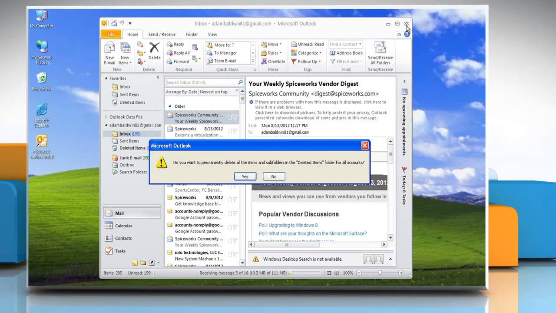Collapse the Older message group
The height and width of the screenshot is (313, 556).
(x=170, y=106)
